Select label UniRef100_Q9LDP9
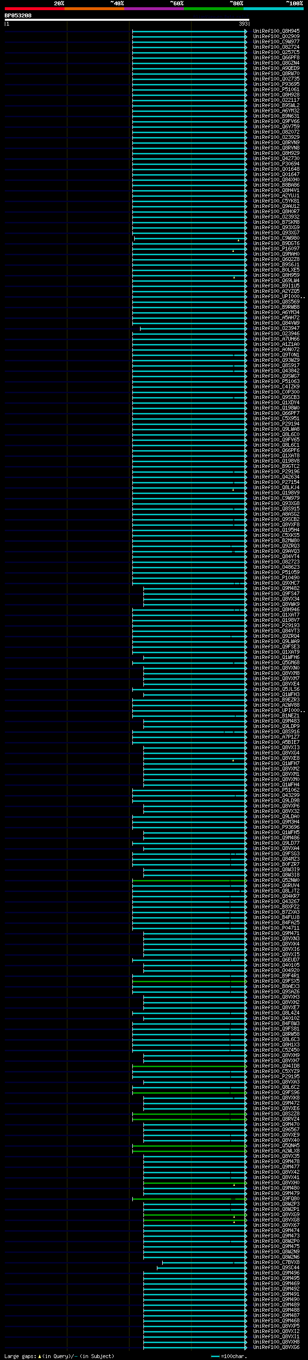308x1360 pixels. (x=276, y=726)
